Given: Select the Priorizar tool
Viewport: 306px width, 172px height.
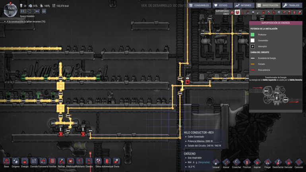Looking at the screenshot, I should [x=247, y=163].
